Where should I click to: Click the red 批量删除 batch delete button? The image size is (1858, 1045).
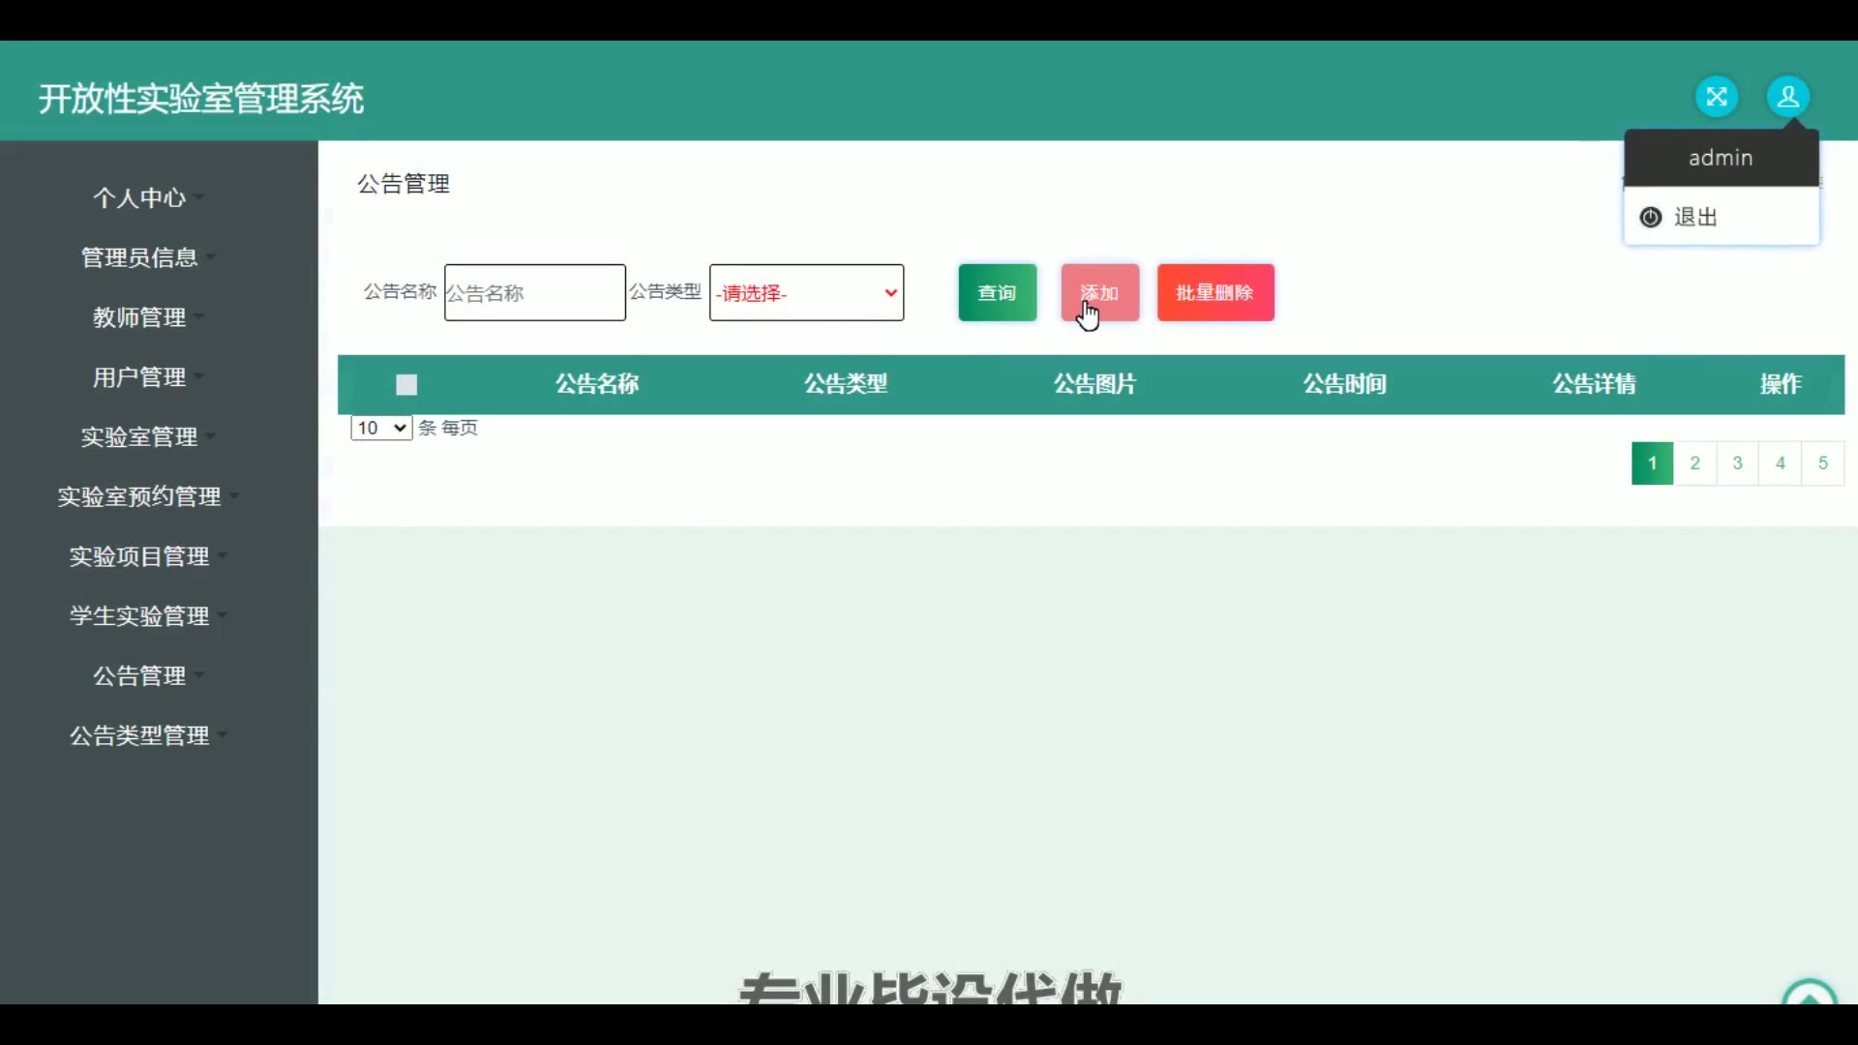pyautogui.click(x=1215, y=292)
